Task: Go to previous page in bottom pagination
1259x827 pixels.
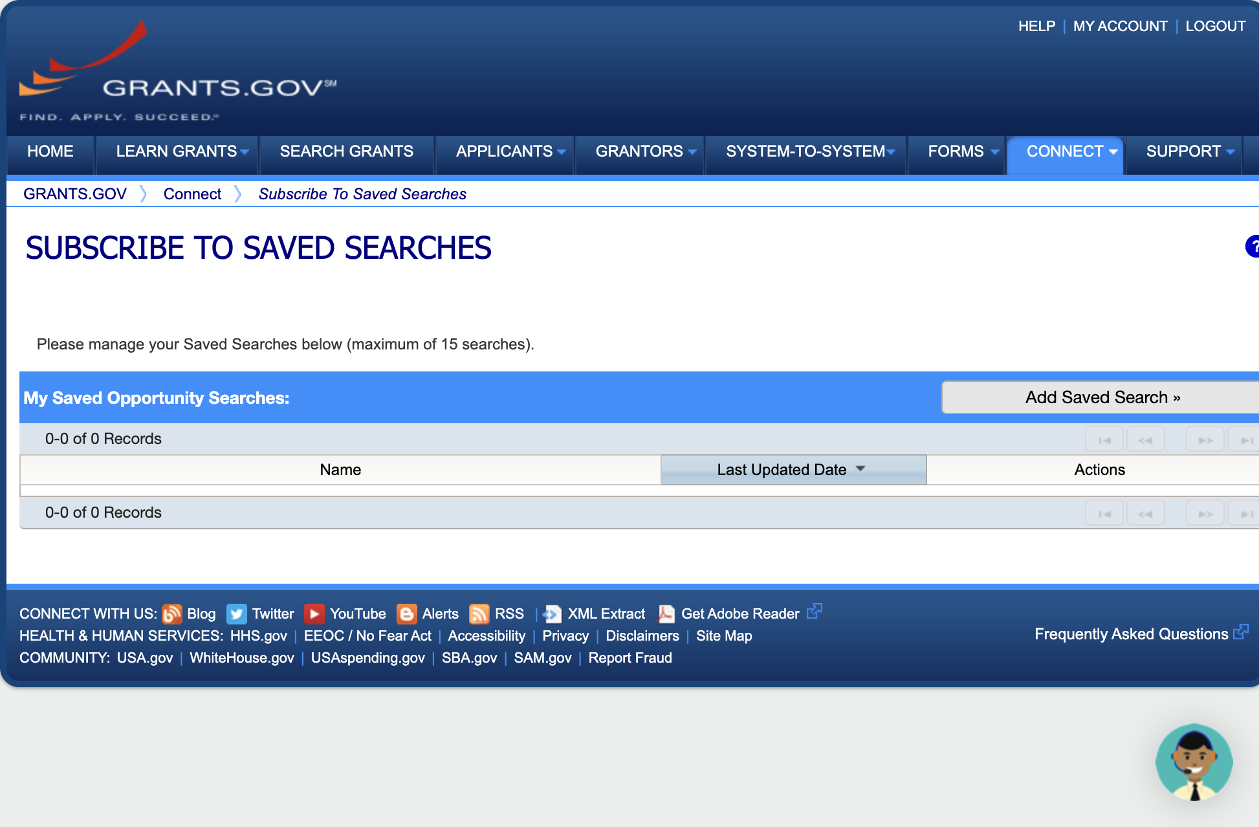Action: (1145, 513)
